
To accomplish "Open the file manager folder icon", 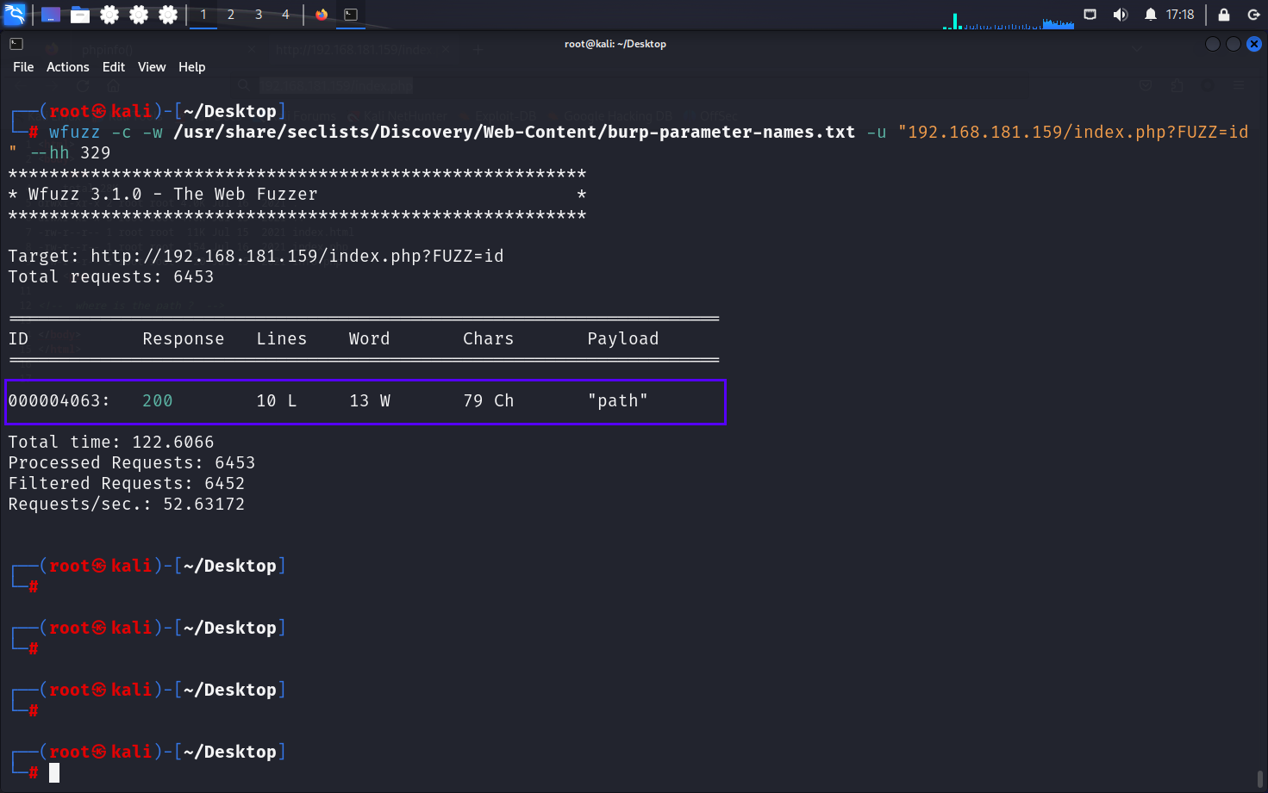I will point(80,15).
